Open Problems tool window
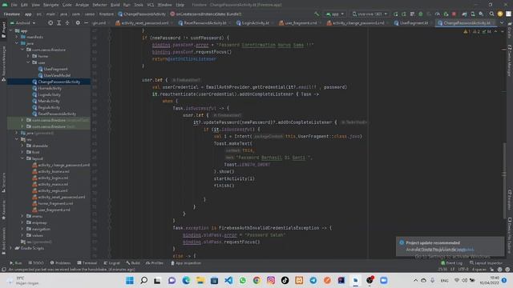The height and width of the screenshot is (288, 513). [x=60, y=263]
